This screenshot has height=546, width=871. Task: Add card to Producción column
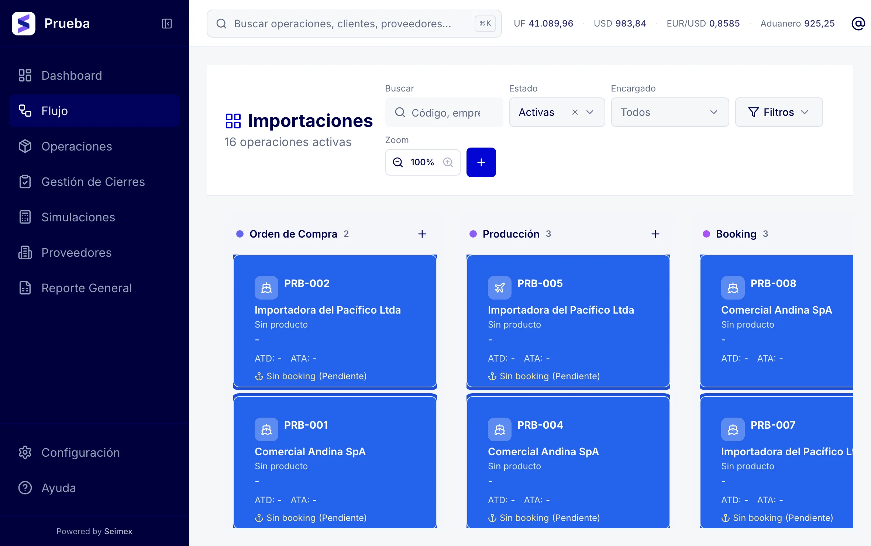click(x=655, y=234)
